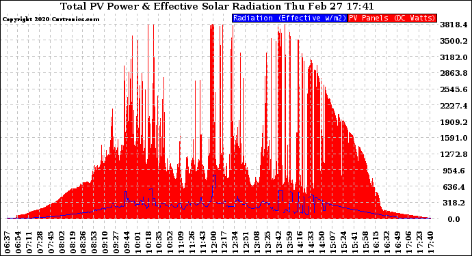This screenshot has height=256, width=472.
Task: Click the 17:40 time axis label
Action: (x=430, y=242)
